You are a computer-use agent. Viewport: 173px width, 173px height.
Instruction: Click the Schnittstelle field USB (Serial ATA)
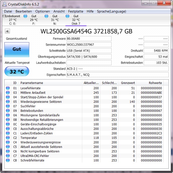(89, 51)
